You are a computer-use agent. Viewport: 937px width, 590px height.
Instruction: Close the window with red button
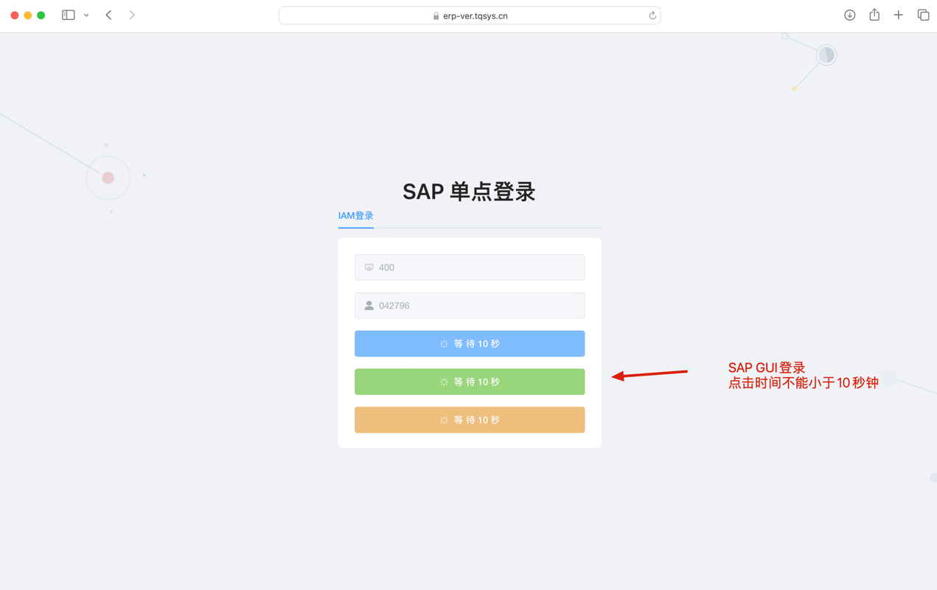tap(15, 15)
